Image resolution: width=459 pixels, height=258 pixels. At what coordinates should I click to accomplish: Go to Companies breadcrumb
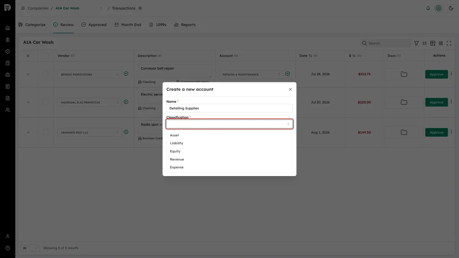tap(38, 8)
